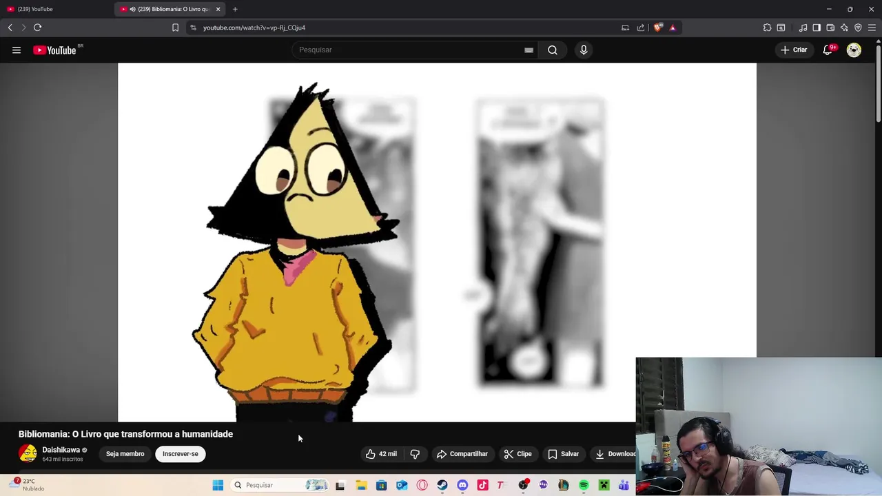Screen dimensions: 882x496
Task: Open YouTube notifications bell
Action: pyautogui.click(x=828, y=50)
